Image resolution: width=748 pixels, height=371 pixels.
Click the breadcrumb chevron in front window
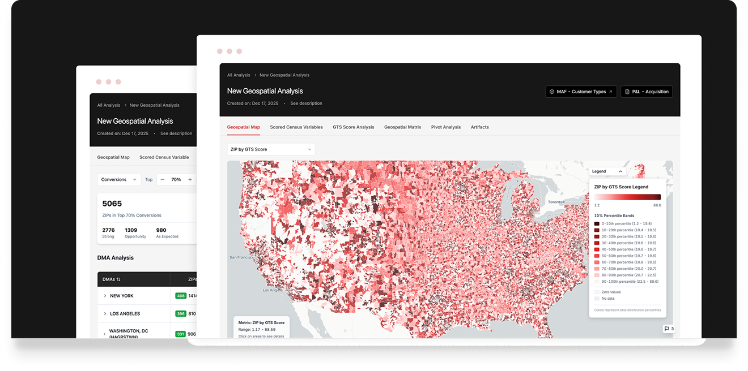255,75
